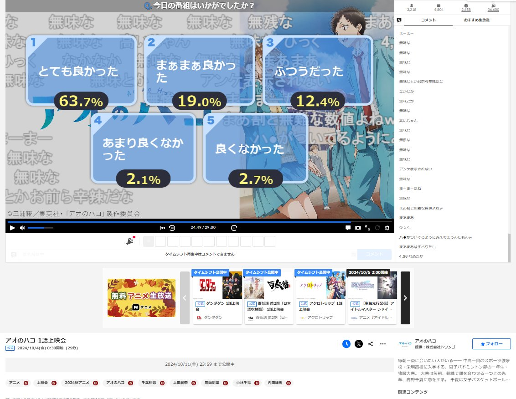This screenshot has width=516, height=399.
Task: Open the アクロトリップ 1話上映会 program card
Action: click(320, 298)
